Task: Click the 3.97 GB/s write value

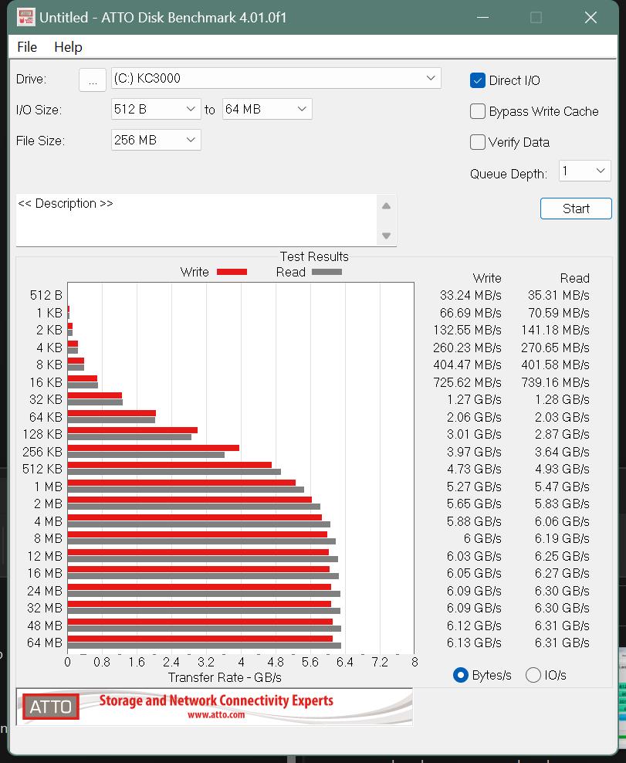Action: coord(474,452)
